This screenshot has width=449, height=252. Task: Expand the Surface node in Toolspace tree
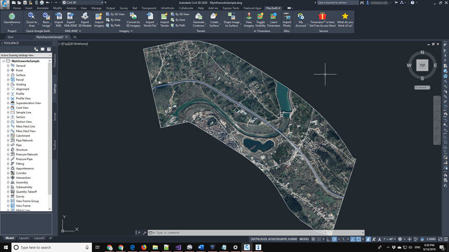pos(8,75)
